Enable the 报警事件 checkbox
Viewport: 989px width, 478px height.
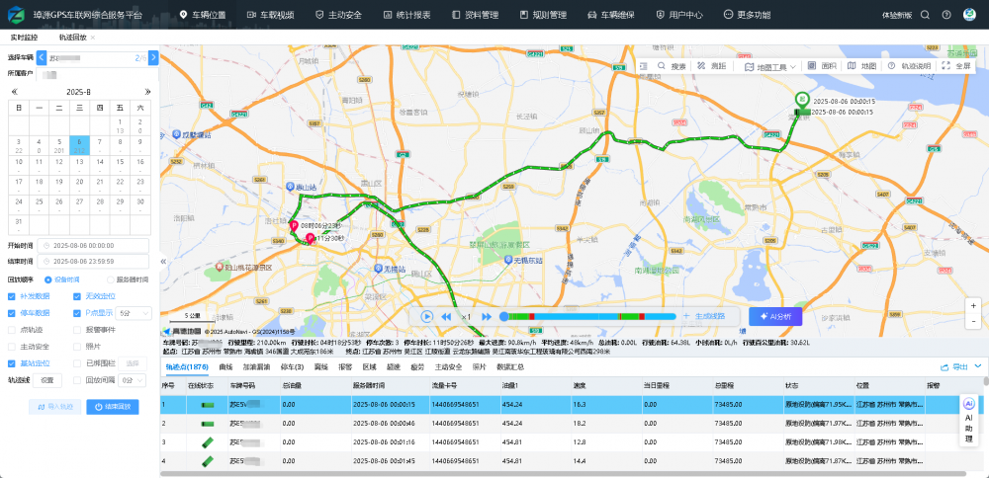[76, 330]
